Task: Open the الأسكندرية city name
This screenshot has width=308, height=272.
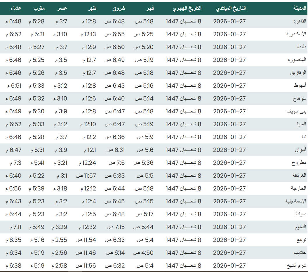Action: click(296, 34)
